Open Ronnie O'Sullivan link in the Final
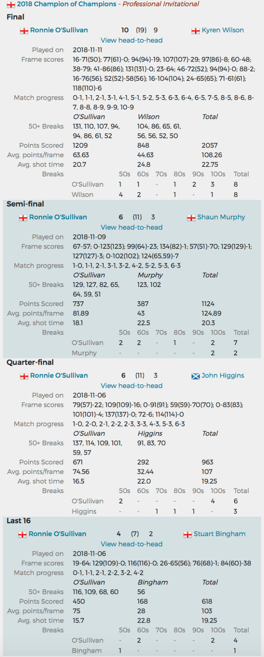The image size is (264, 657). point(59,30)
